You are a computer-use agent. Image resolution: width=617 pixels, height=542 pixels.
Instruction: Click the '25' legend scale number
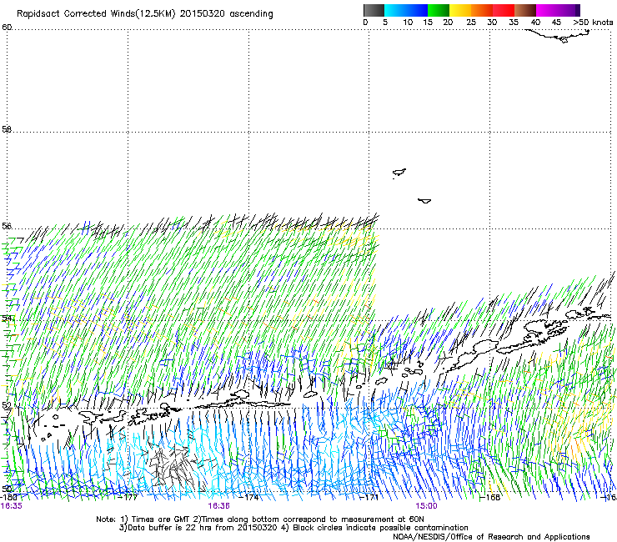click(471, 23)
